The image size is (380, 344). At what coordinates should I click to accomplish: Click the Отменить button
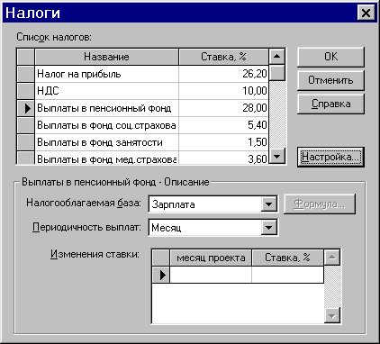(x=330, y=80)
